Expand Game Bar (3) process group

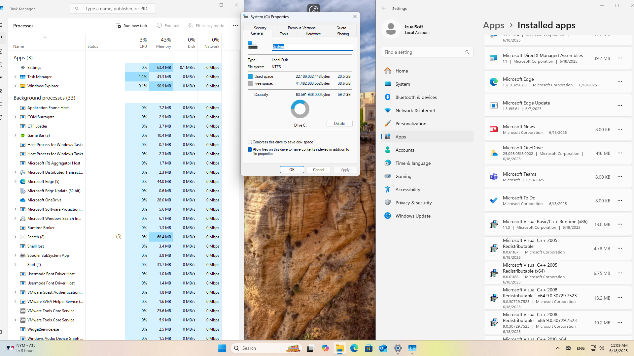pyautogui.click(x=15, y=135)
